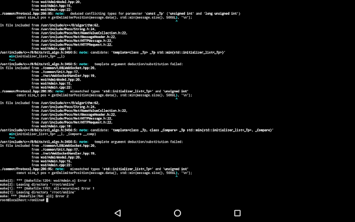Select 'make[2]: Leaving directory '/root/online'' line
This screenshot has height=222, width=355.
point(38,185)
